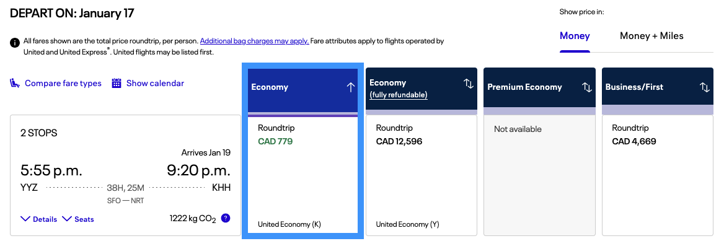The image size is (724, 241).
Task: Open Additional bag charges may apply link
Action: (254, 41)
